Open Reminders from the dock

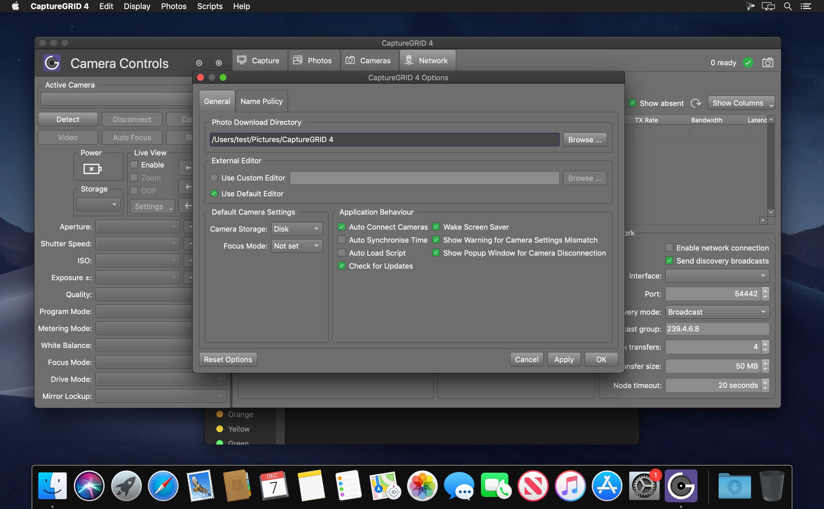348,486
